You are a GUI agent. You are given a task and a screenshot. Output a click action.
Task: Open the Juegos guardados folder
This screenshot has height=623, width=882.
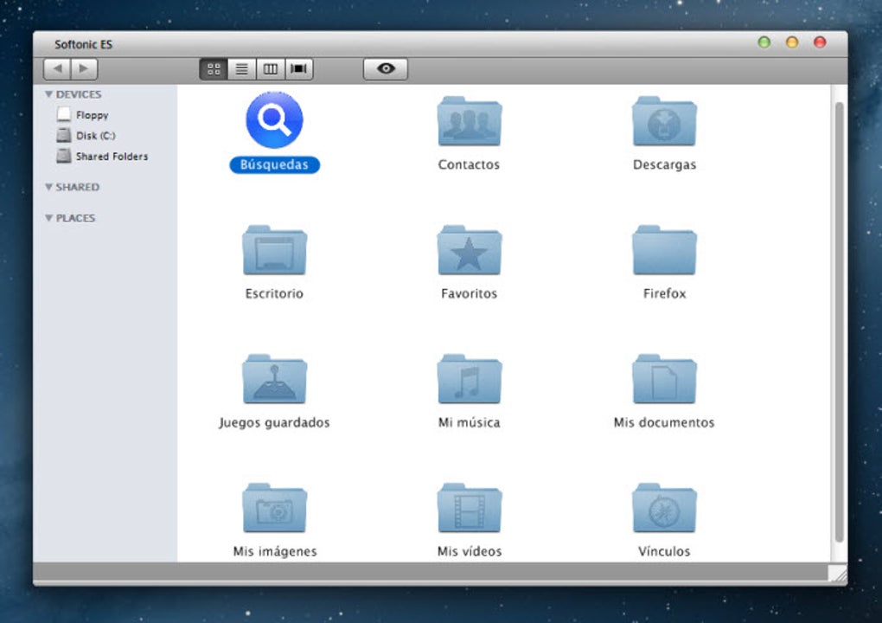pyautogui.click(x=274, y=380)
